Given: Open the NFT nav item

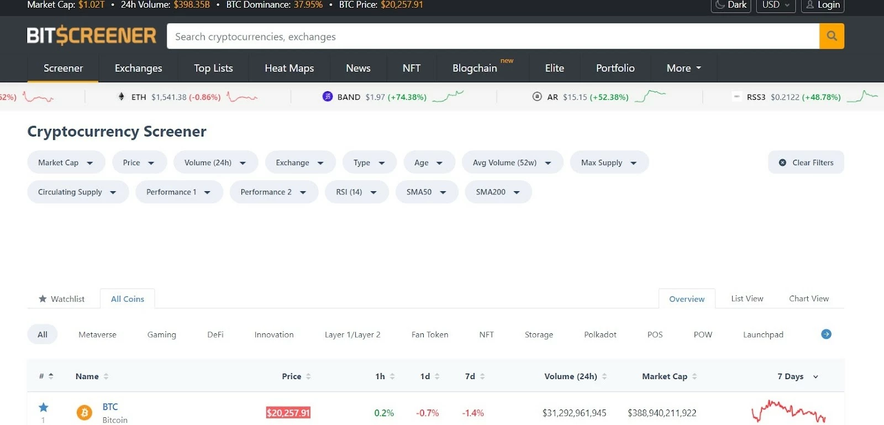Looking at the screenshot, I should click(x=411, y=68).
